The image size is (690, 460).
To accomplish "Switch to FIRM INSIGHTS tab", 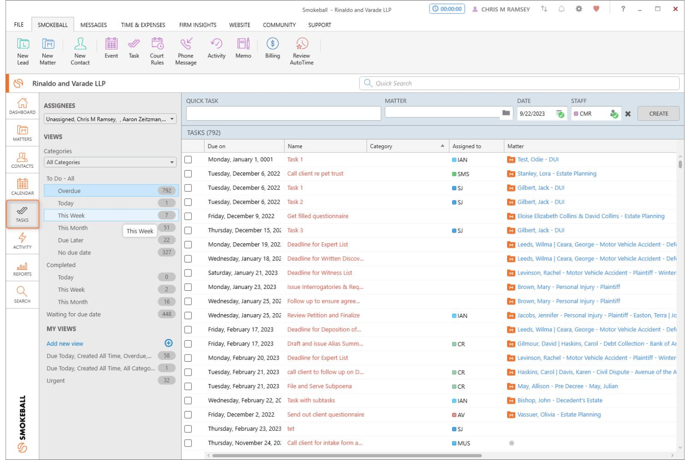I will pos(198,25).
